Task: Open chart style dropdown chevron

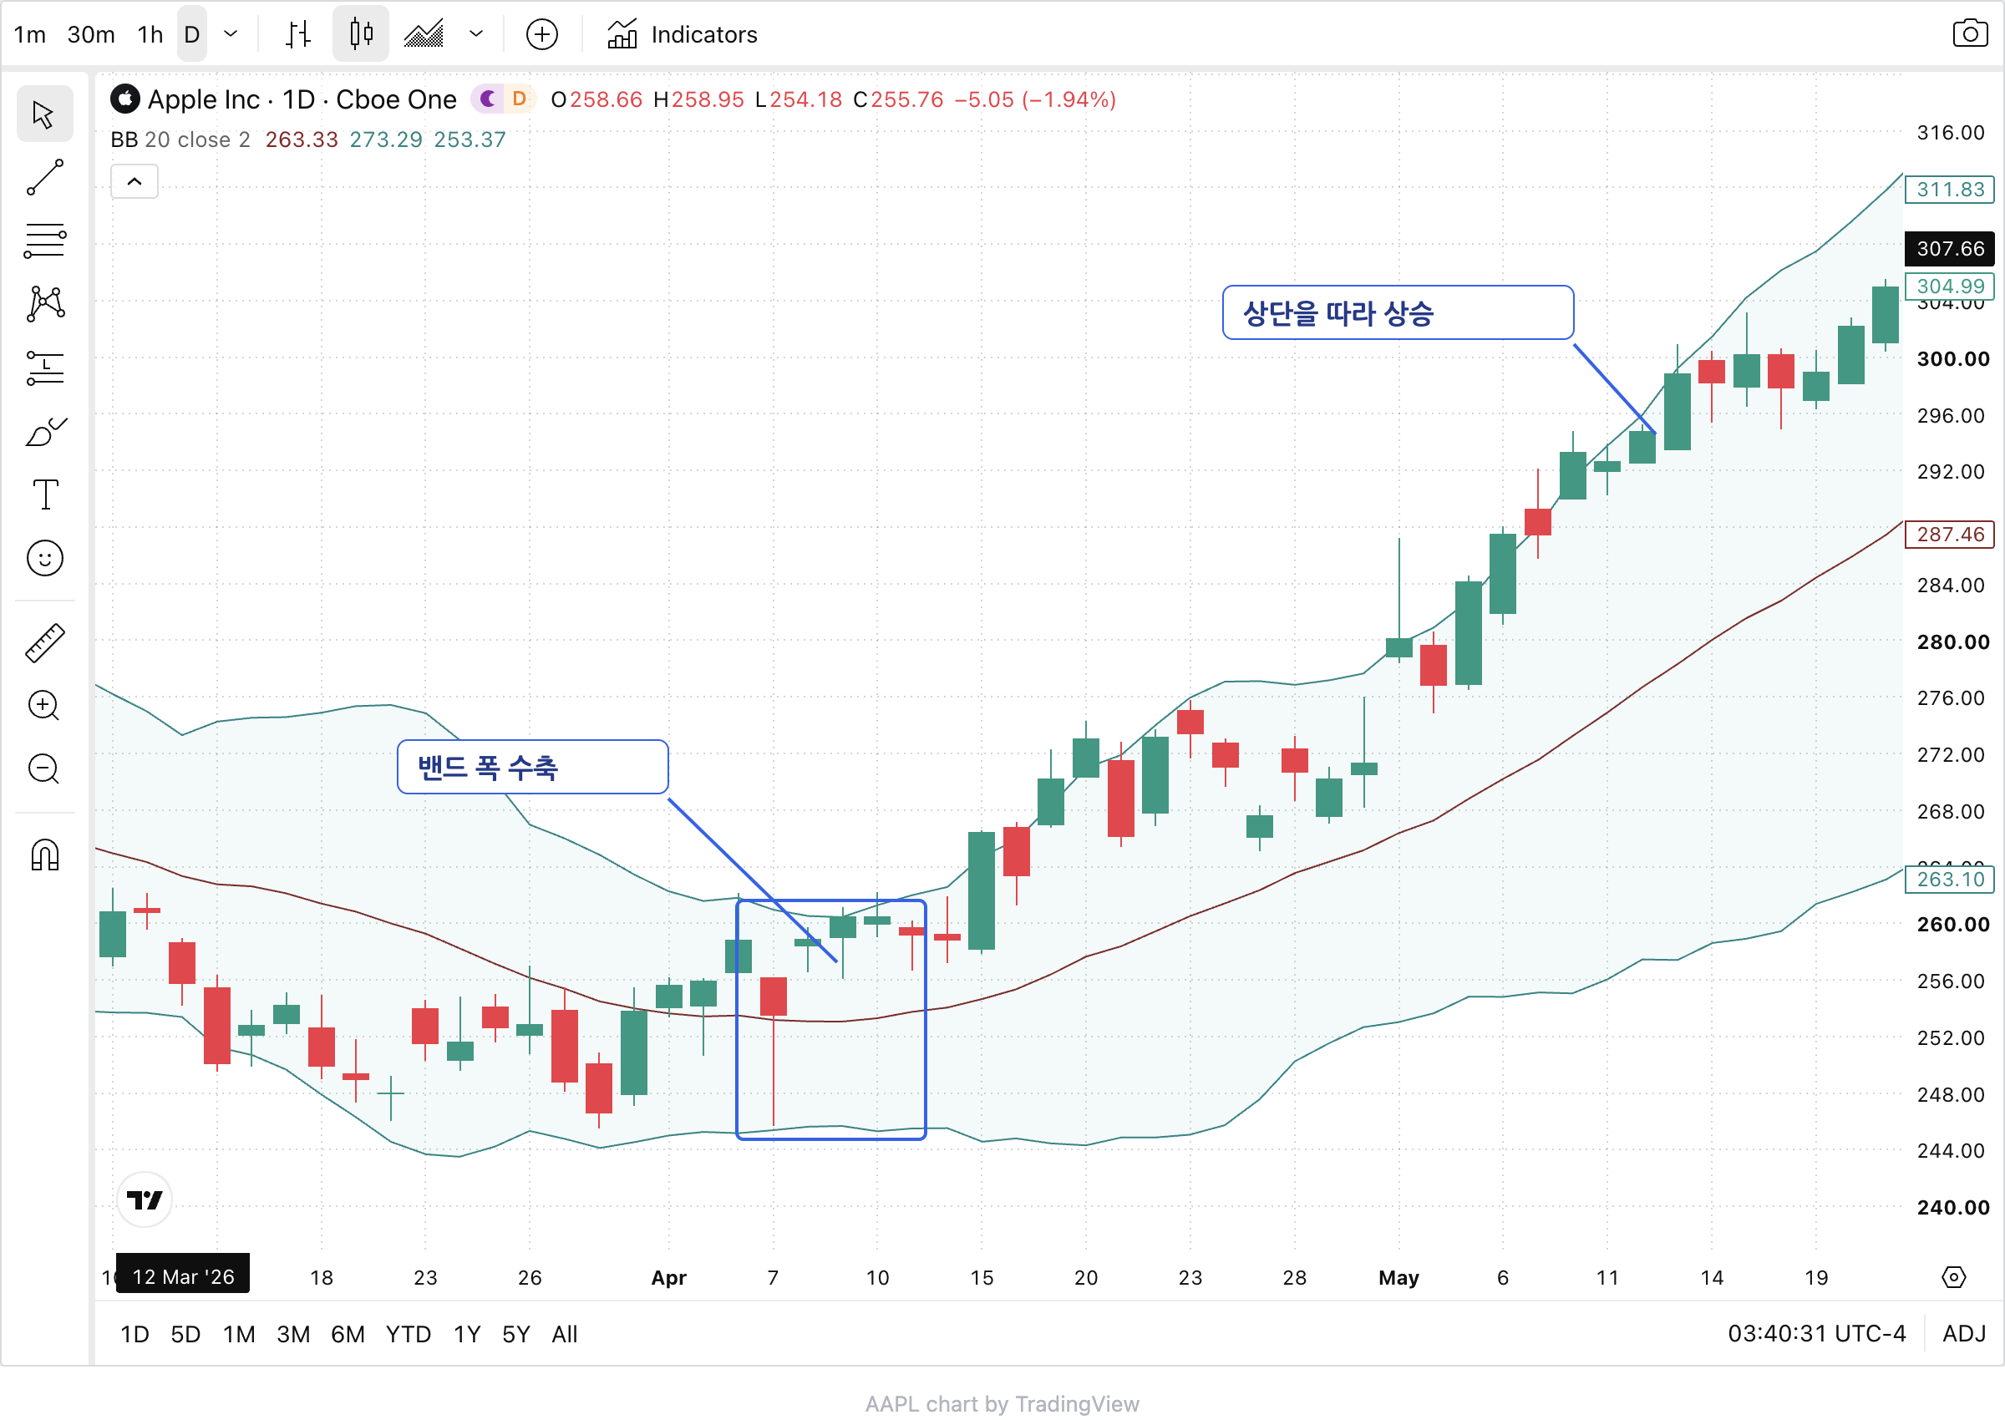Action: [x=475, y=34]
